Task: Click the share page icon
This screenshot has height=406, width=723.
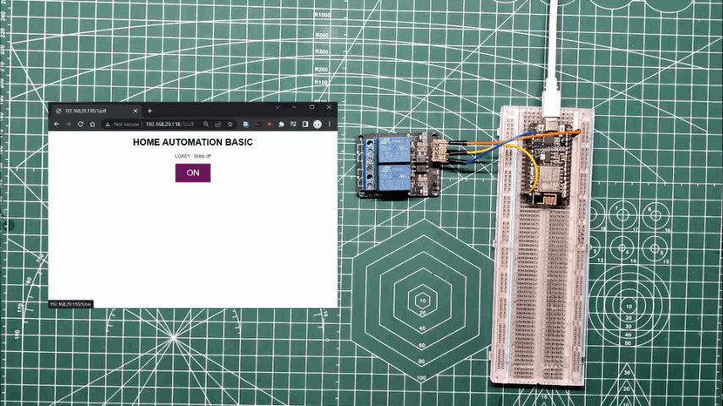Action: tap(218, 124)
